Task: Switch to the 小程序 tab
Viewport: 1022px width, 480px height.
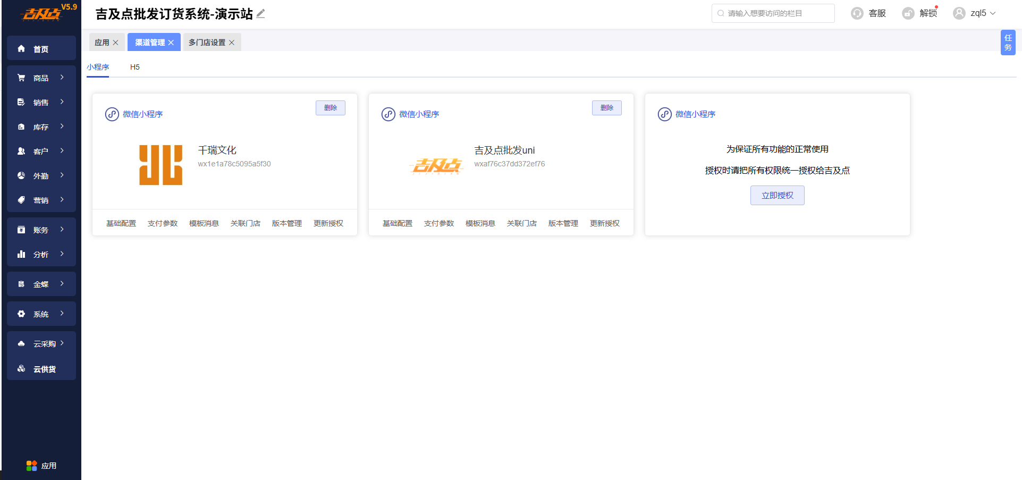Action: (x=98, y=67)
